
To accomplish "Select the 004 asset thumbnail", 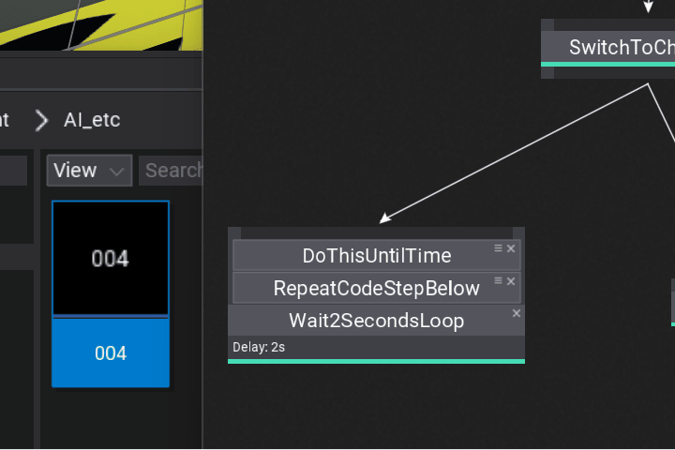I will pyautogui.click(x=111, y=258).
